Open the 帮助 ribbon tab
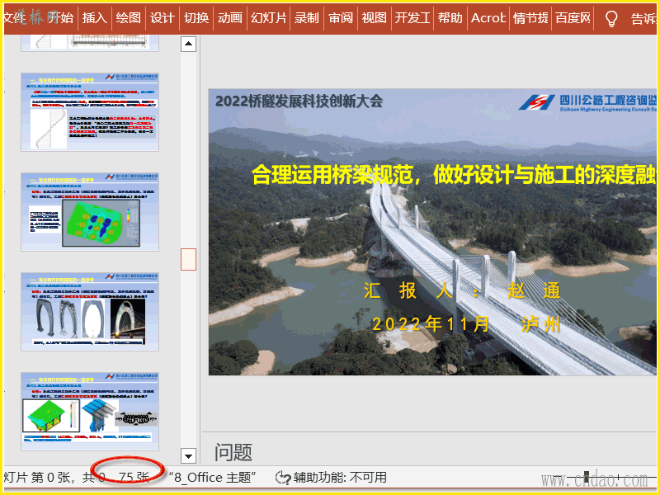Screen dimensions: 660x495 (x=450, y=18)
